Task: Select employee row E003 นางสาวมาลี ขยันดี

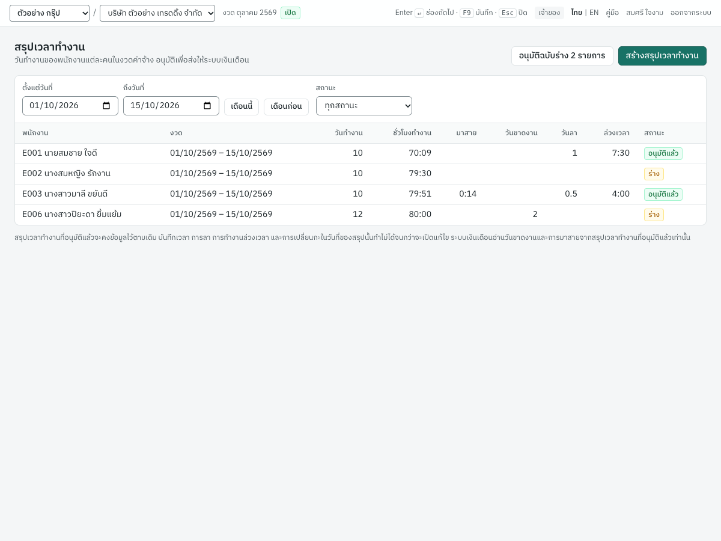Action: (x=360, y=194)
